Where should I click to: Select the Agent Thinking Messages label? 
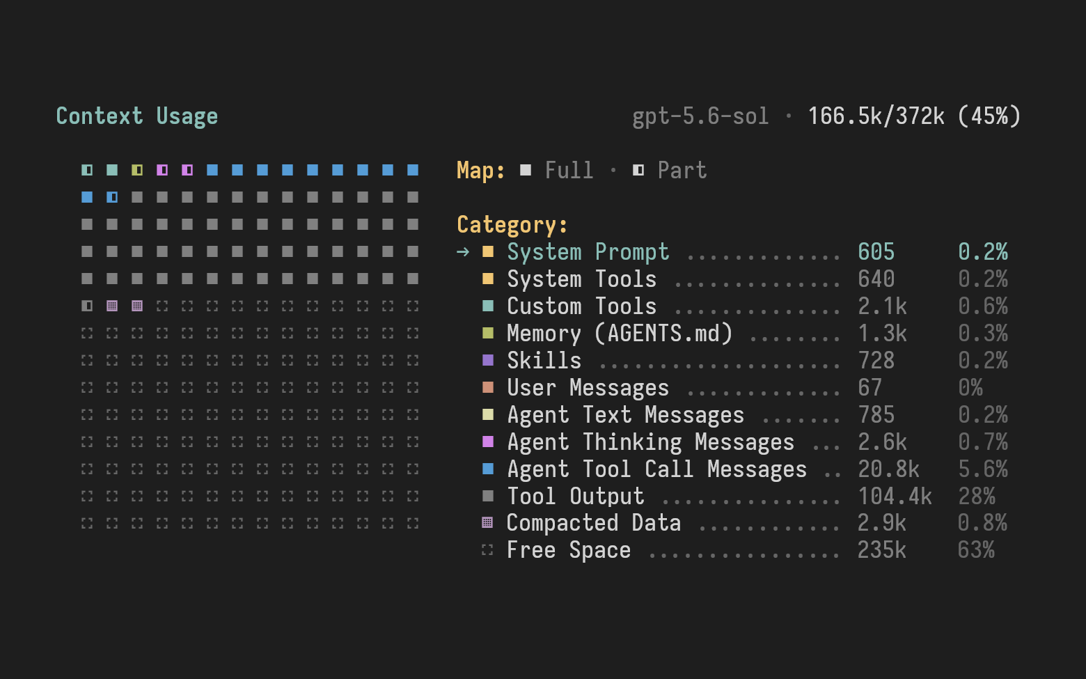click(x=650, y=442)
